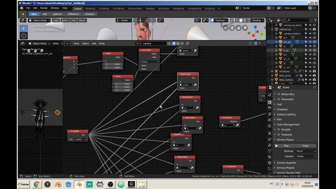Viewport: 336px width, 189px height.
Task: Toggle render camera icon of Armature row
Action: click(314, 71)
